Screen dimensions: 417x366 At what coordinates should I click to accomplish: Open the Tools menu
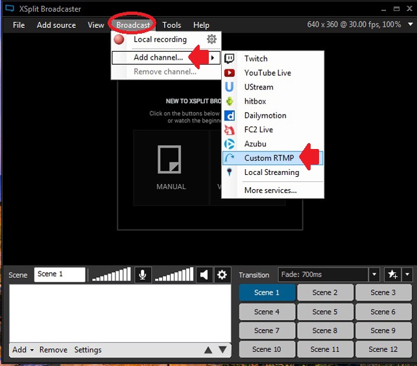172,25
